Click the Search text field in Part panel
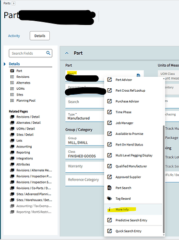Screen dimensions: 179x240 point(84,103)
